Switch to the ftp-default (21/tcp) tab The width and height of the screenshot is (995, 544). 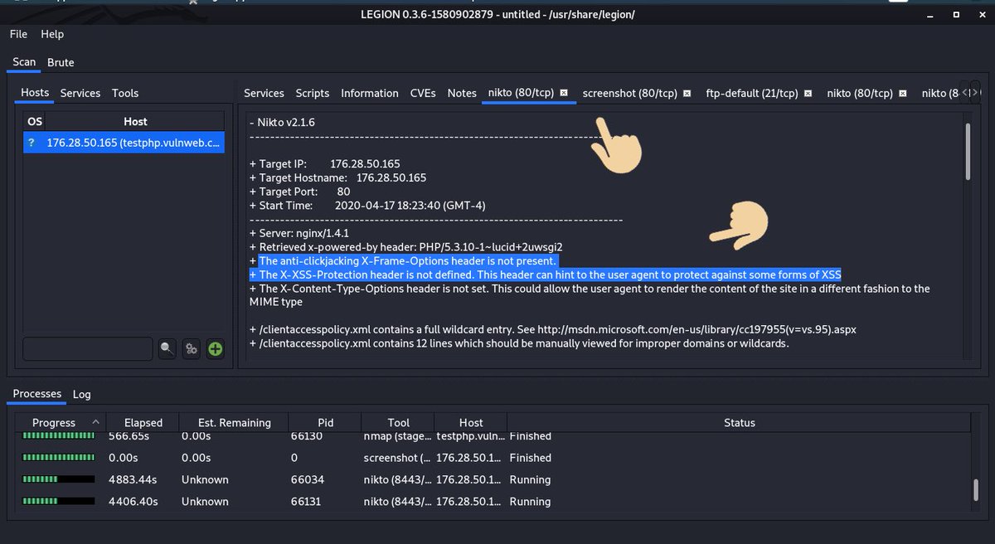tap(753, 93)
